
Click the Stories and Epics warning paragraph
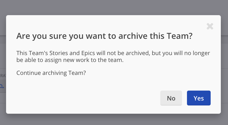point(113,56)
